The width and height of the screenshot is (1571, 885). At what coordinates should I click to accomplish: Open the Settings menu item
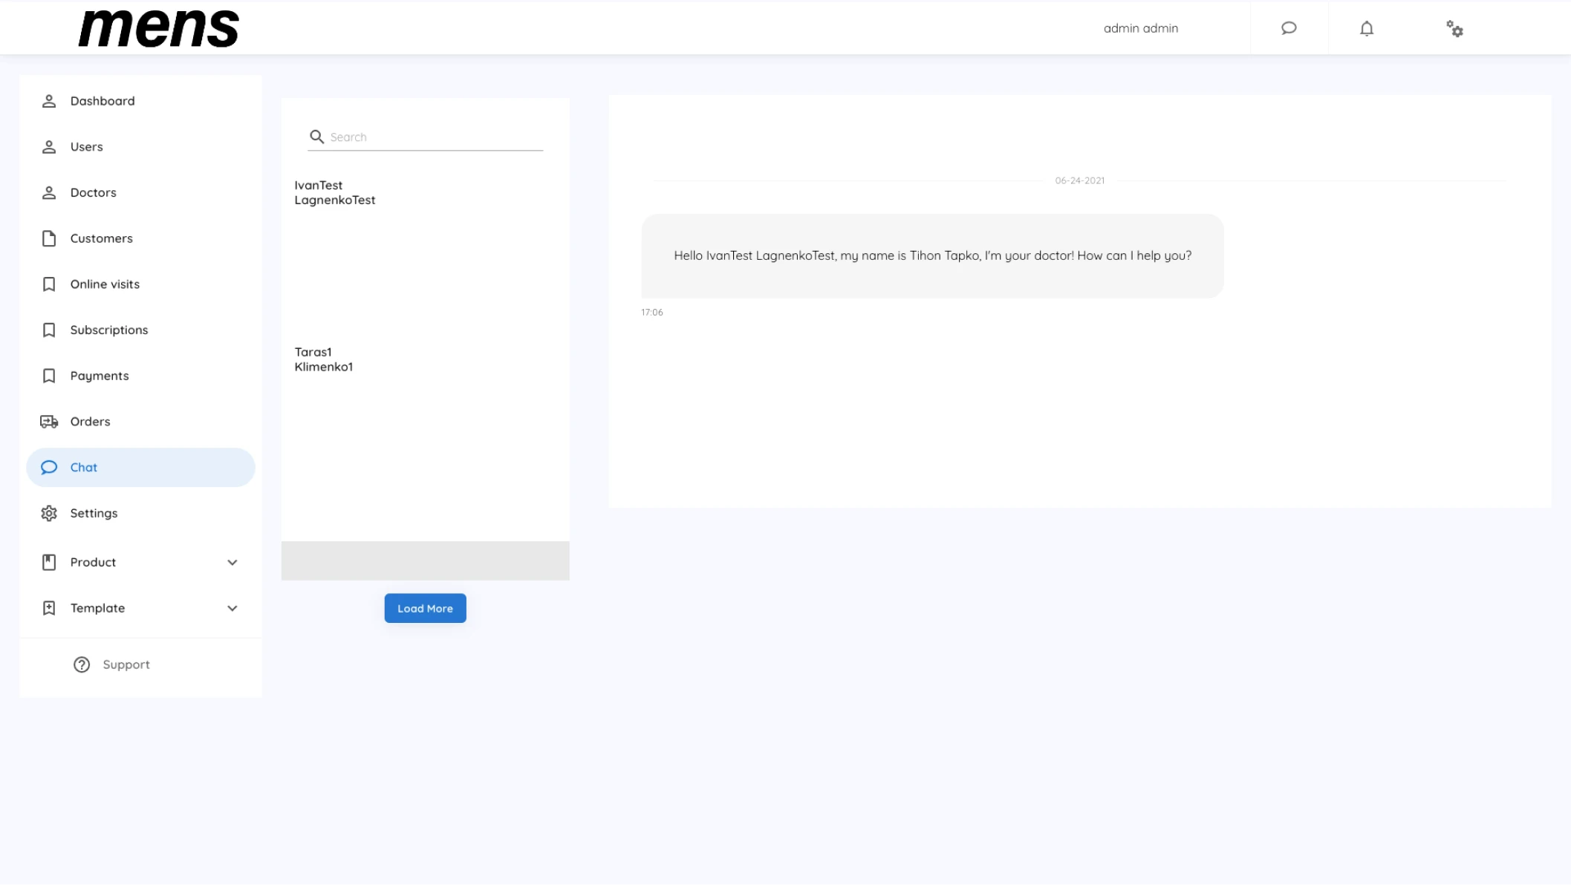coord(140,514)
